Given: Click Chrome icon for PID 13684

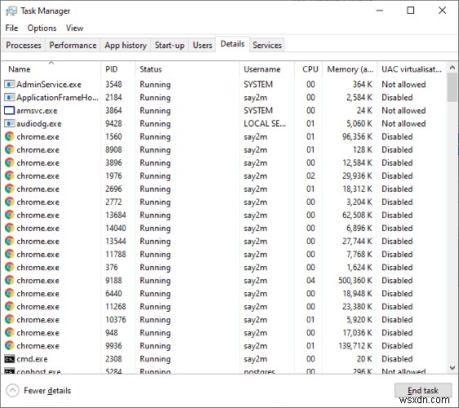Looking at the screenshot, I should pos(9,215).
